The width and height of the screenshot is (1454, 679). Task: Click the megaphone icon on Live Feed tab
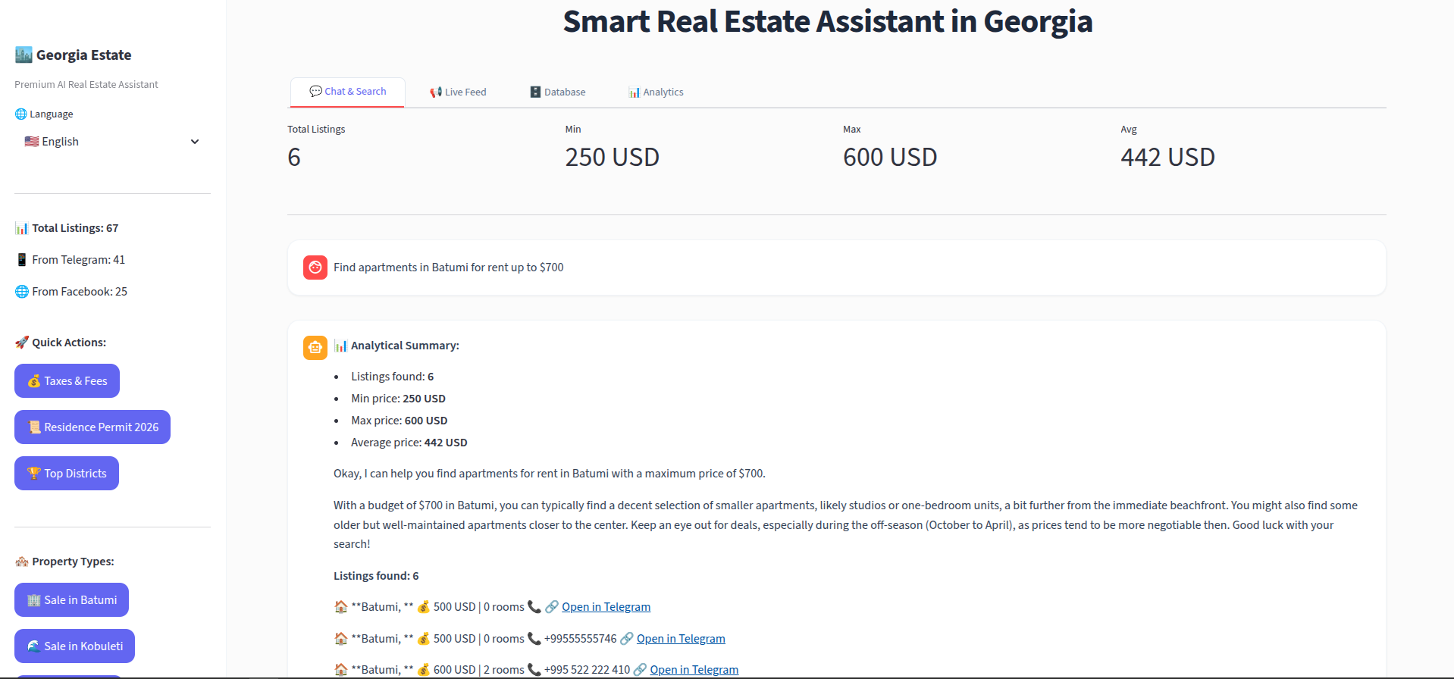[x=435, y=92]
